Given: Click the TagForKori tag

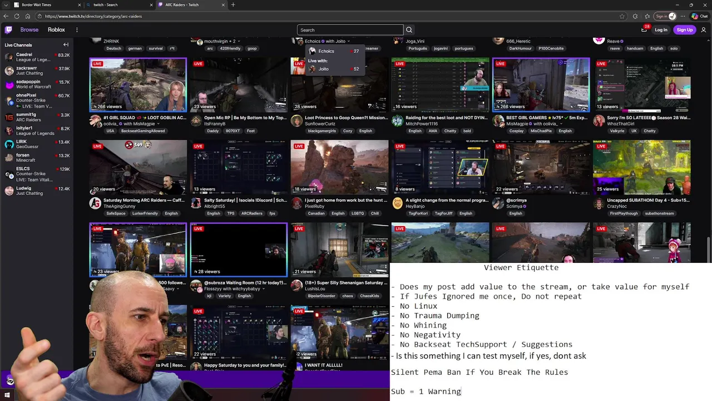Looking at the screenshot, I should tap(418, 213).
